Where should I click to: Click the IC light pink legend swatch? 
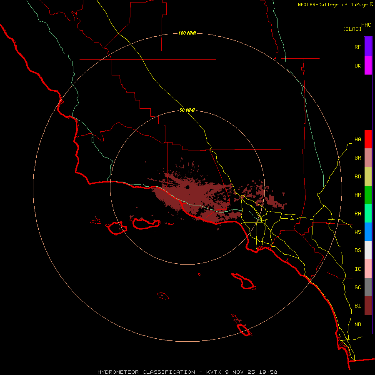(368, 269)
